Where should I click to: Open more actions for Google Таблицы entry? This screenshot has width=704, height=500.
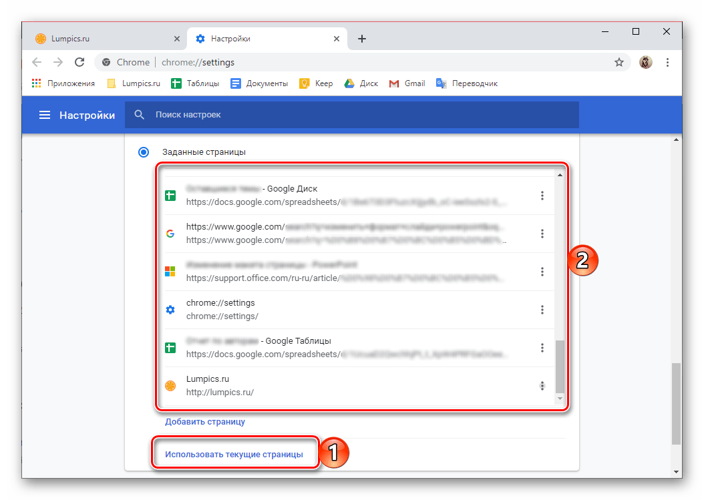click(542, 348)
